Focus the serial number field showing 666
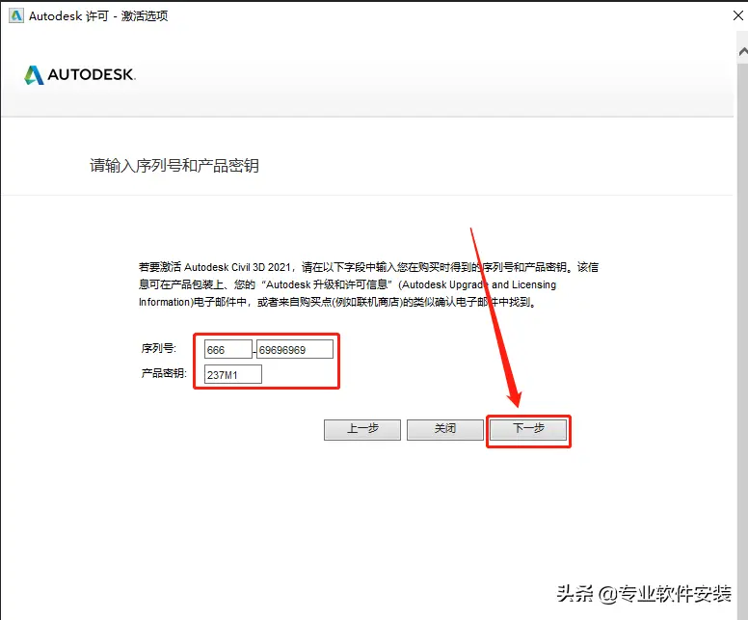Image resolution: width=748 pixels, height=620 pixels. coord(228,349)
